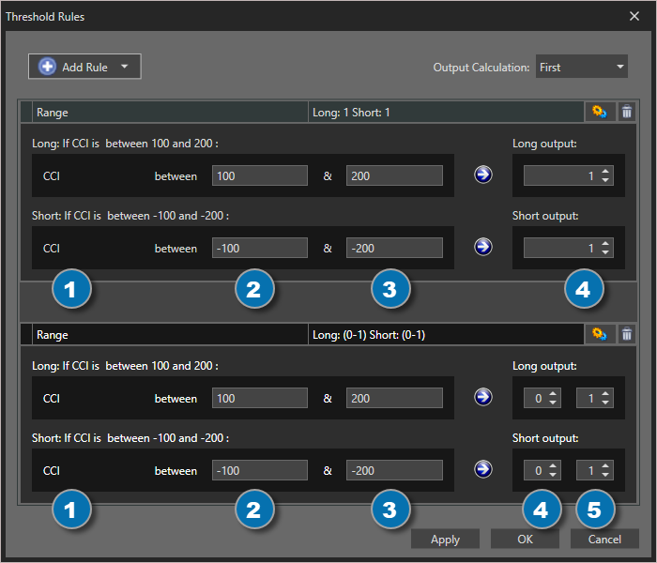
Task: Open the Add Rule dropdown arrow
Action: coord(125,67)
